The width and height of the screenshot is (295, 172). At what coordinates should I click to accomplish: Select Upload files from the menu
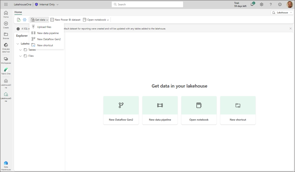(47, 27)
